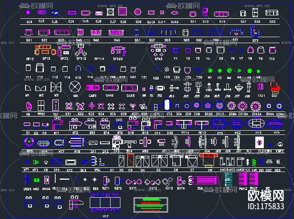Pick the bottom HY7 blue crossed-table block

coord(105,203)
